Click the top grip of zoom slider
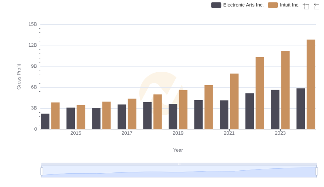The width and height of the screenshot is (324, 187). point(179,164)
